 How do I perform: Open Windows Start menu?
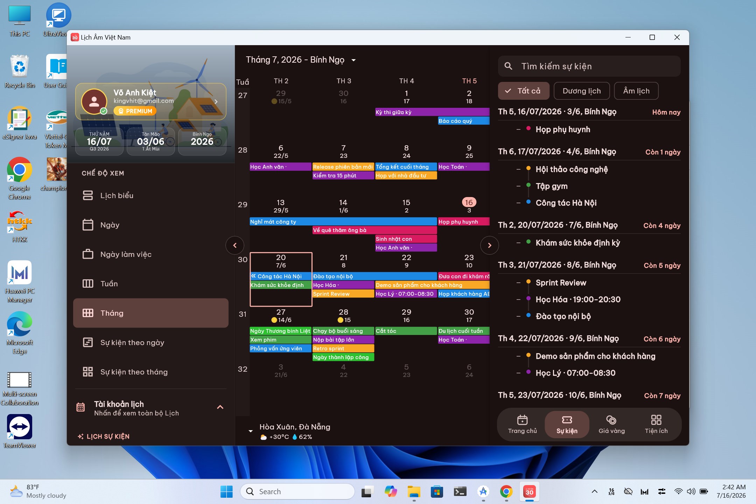click(226, 492)
